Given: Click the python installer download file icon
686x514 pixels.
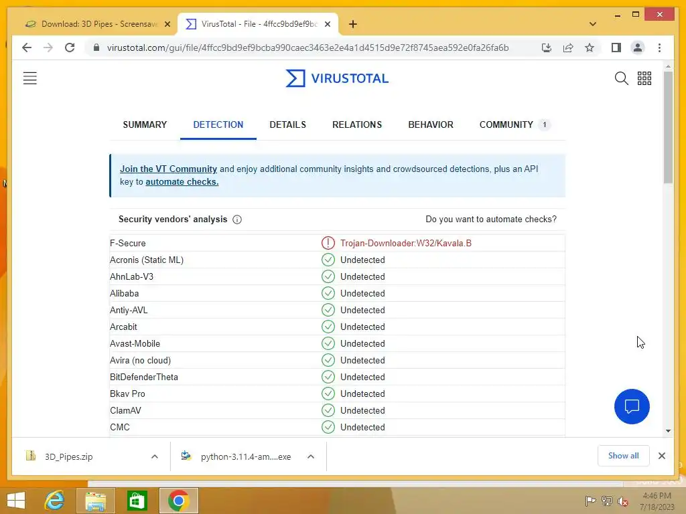Looking at the screenshot, I should [186, 456].
